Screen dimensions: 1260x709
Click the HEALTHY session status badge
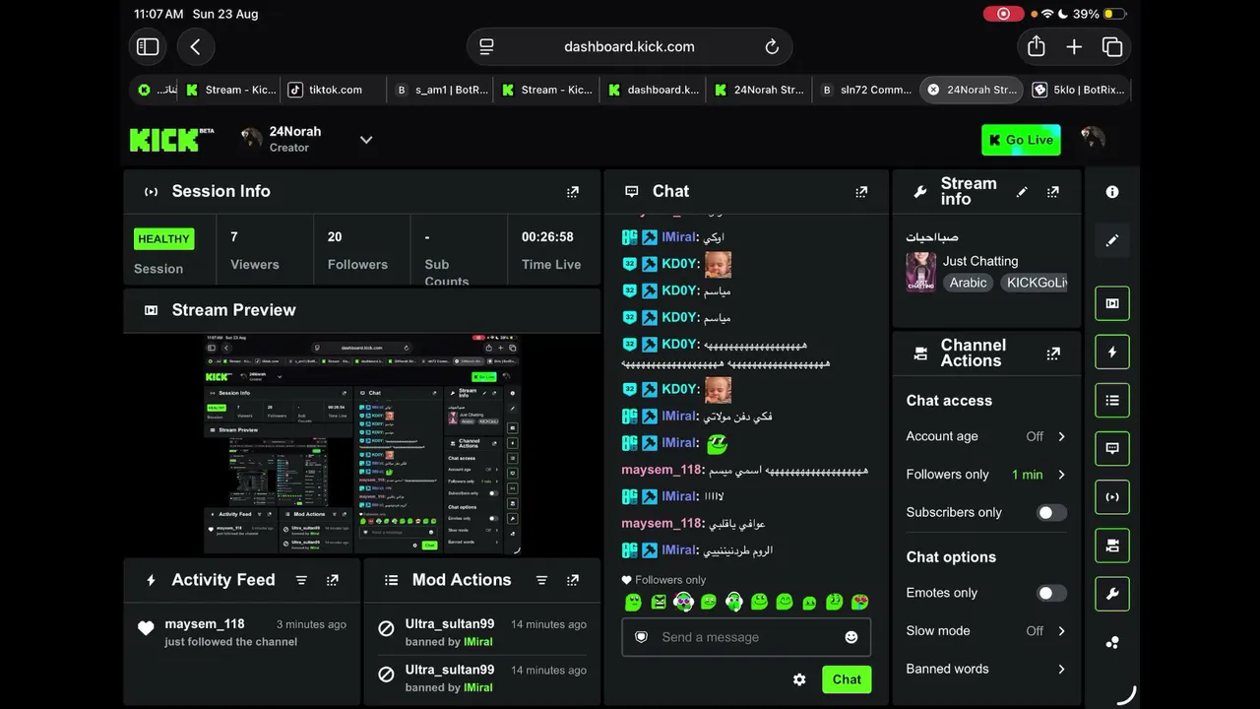coord(163,239)
